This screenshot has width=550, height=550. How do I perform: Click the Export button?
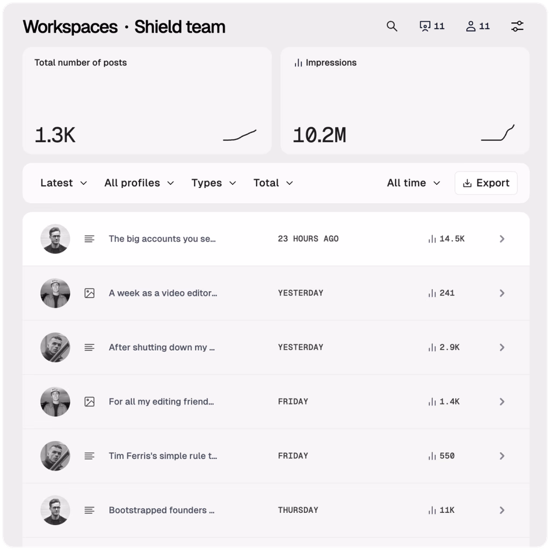pyautogui.click(x=486, y=183)
